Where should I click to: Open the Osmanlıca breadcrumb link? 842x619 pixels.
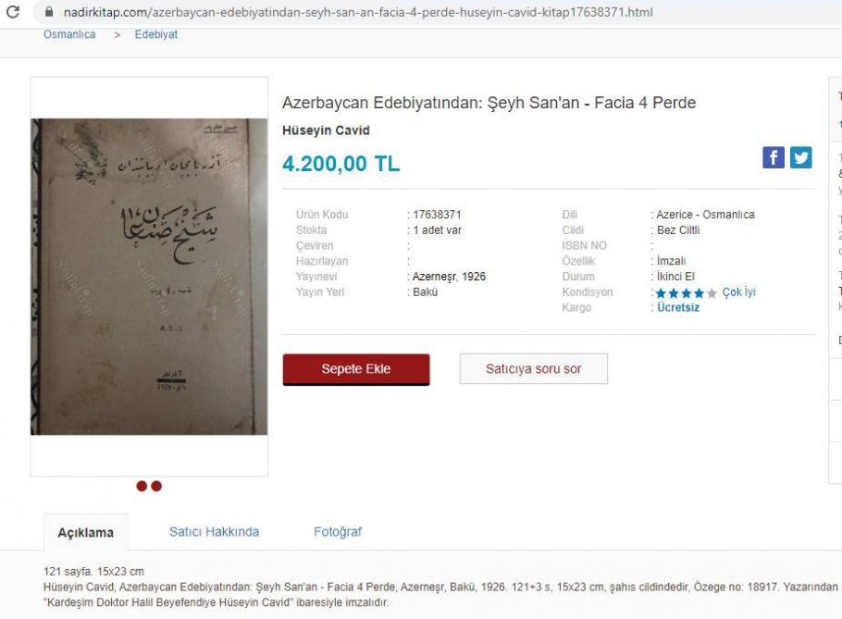[69, 34]
